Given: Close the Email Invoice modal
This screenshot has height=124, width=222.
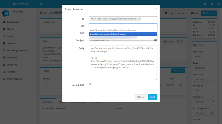Looking at the screenshot, I should (x=156, y=9).
